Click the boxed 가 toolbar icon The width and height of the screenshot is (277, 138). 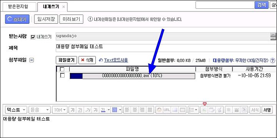point(244,110)
